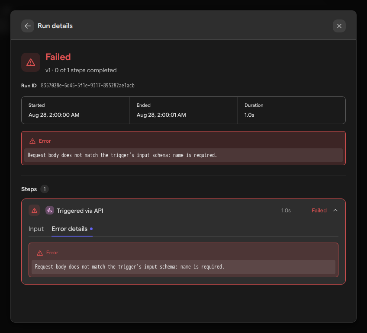Select the Error details tab
This screenshot has height=333, width=367.
[x=72, y=229]
